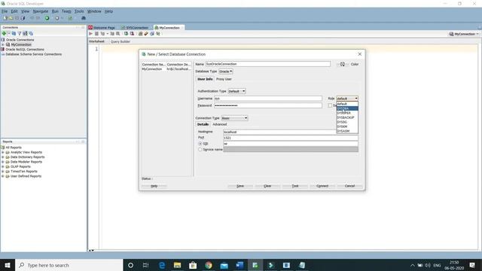Viewport: 482px width, 271px height.
Task: Choose SYSASM from the Role list
Action: 347,131
